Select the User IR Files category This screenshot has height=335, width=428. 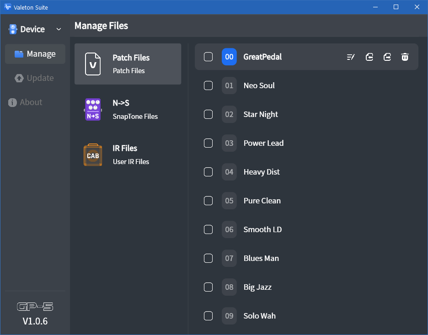(x=128, y=155)
